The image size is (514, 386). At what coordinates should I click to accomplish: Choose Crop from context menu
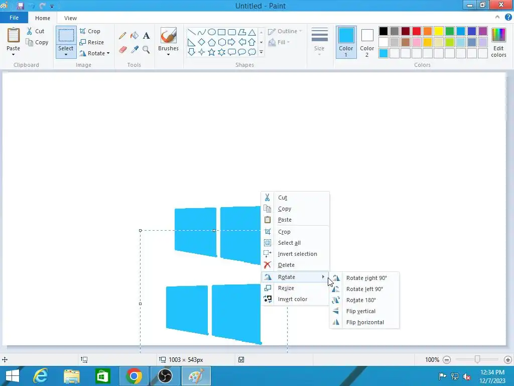(x=295, y=232)
